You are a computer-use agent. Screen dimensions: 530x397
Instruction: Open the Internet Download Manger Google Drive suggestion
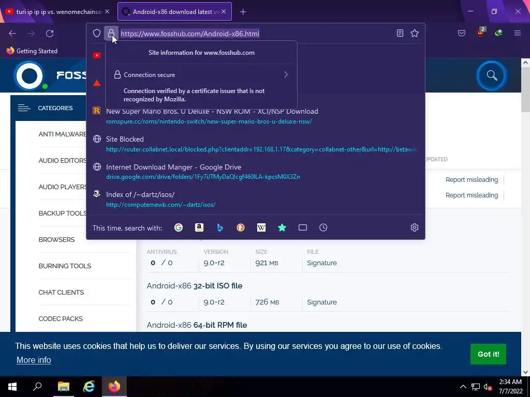coord(256,172)
